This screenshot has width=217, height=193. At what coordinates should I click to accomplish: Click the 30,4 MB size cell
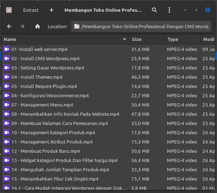click(140, 105)
